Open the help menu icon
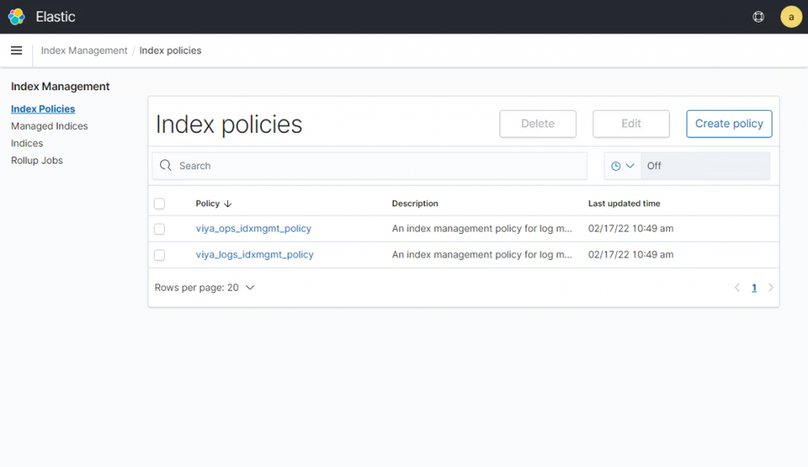Image resolution: width=808 pixels, height=467 pixels. pyautogui.click(x=758, y=16)
